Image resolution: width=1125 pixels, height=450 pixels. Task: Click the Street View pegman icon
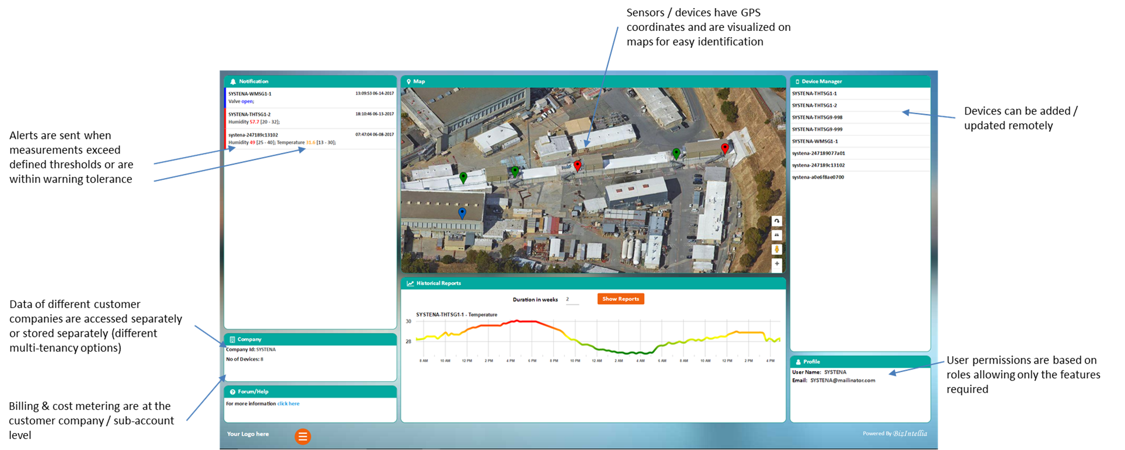pyautogui.click(x=777, y=249)
